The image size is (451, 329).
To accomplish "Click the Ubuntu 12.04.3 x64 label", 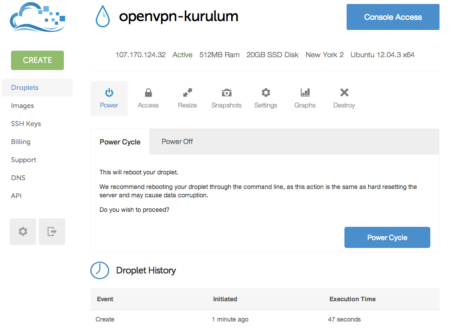I will [382, 55].
